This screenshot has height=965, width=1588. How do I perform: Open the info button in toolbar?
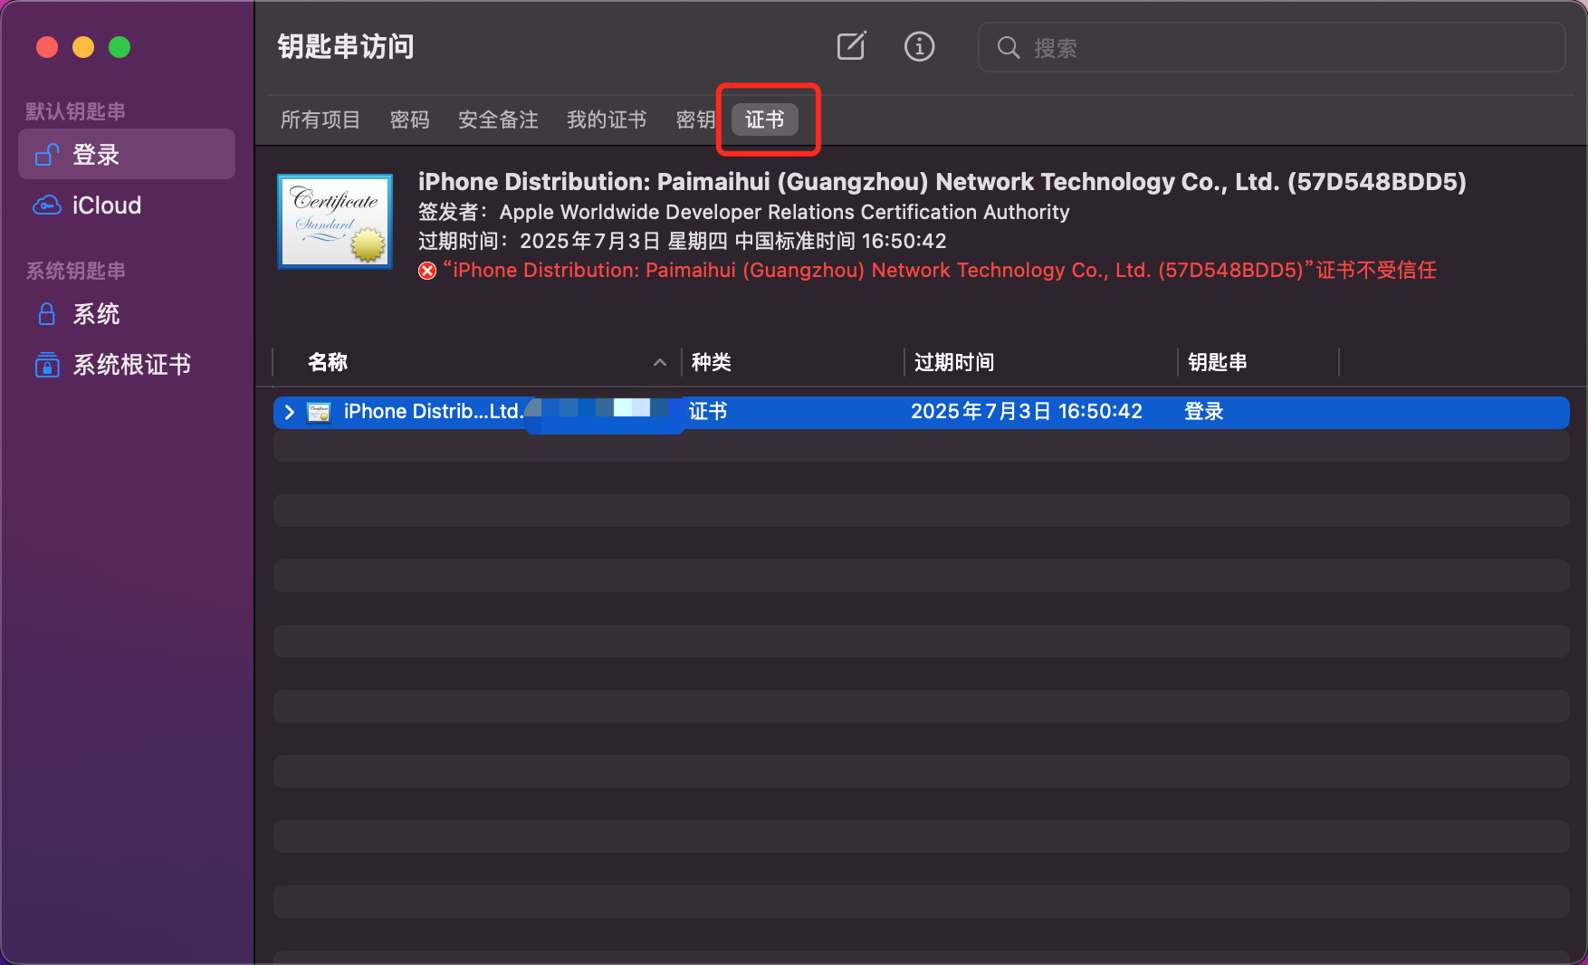pyautogui.click(x=919, y=46)
